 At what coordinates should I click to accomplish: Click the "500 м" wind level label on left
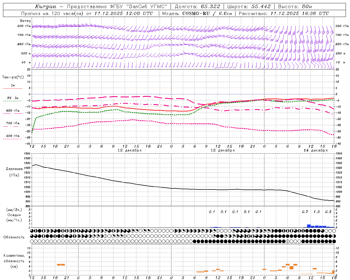point(26,53)
